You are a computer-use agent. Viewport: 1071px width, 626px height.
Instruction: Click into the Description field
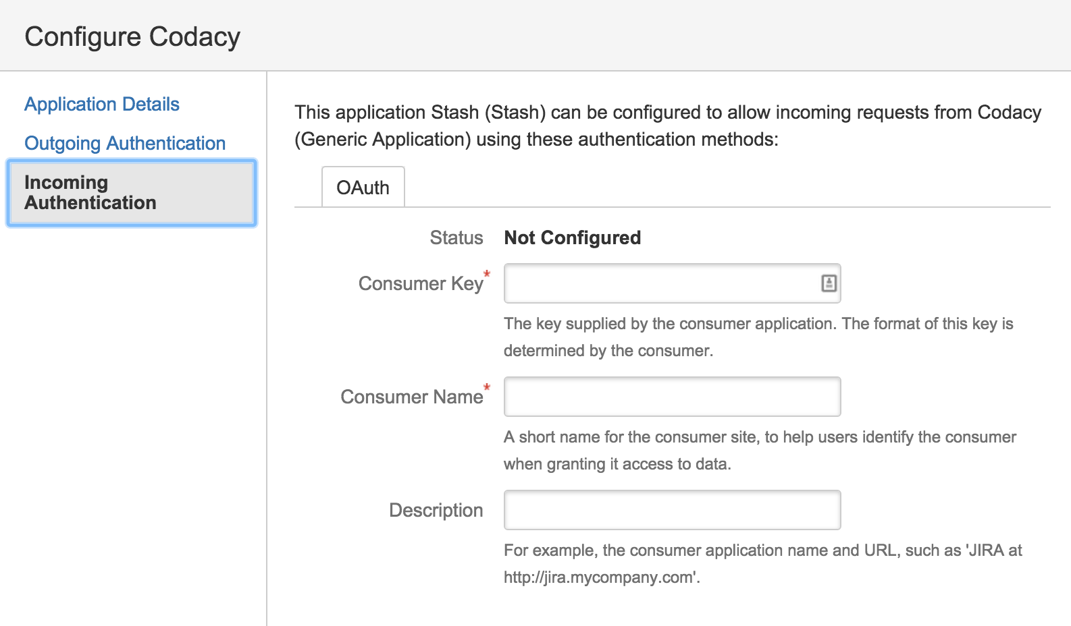pos(672,510)
